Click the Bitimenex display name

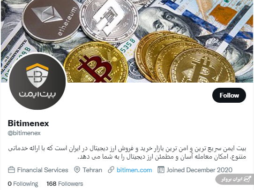(28, 123)
